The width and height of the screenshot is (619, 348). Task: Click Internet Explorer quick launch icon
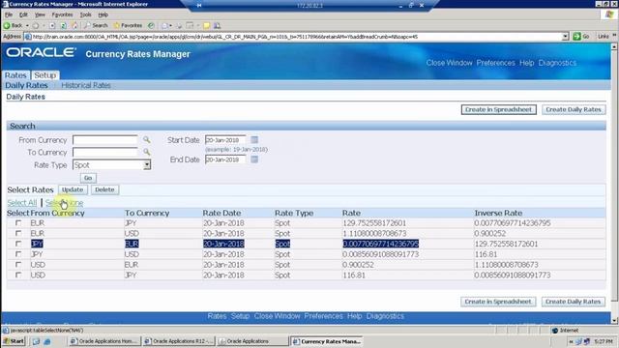click(46, 341)
